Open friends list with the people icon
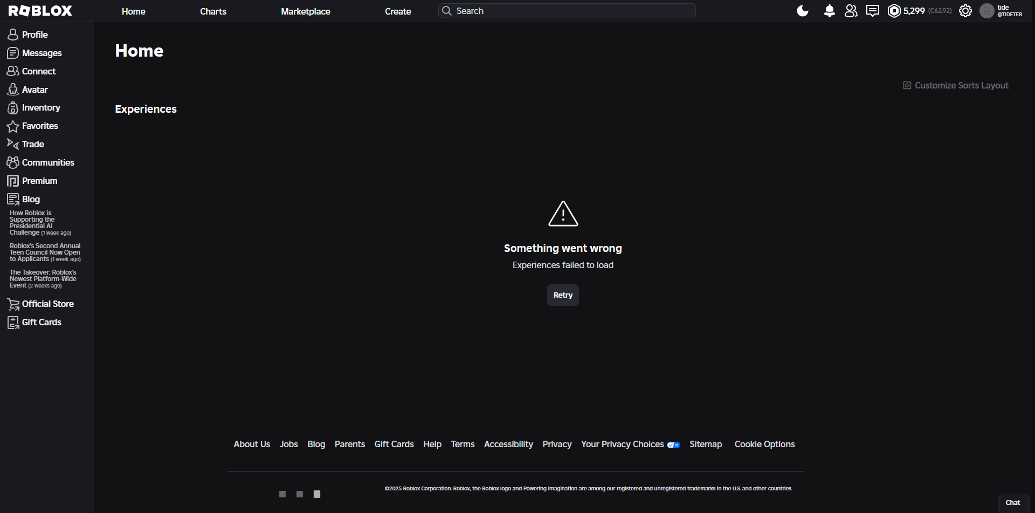Screen dimensions: 1035x513 click(851, 10)
